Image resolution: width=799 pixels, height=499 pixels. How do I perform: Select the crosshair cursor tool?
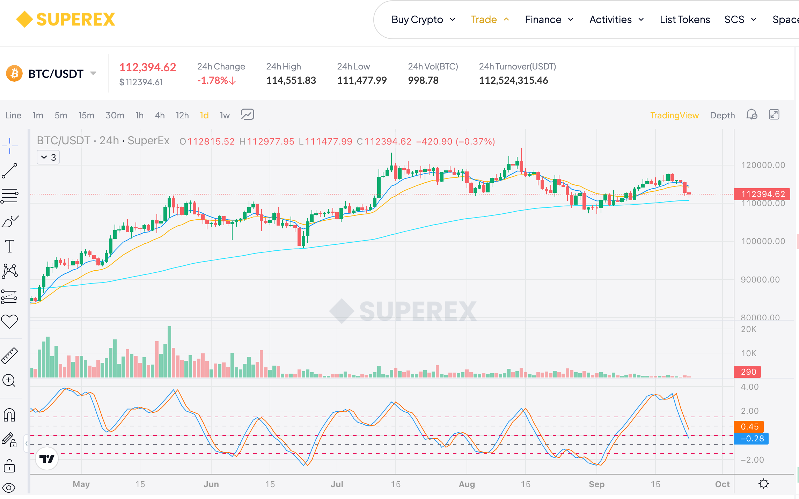pos(9,146)
